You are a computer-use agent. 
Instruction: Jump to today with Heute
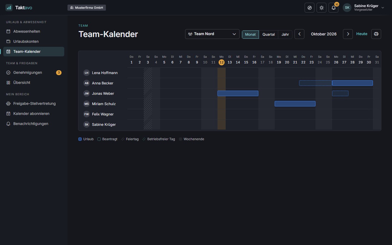click(x=362, y=34)
